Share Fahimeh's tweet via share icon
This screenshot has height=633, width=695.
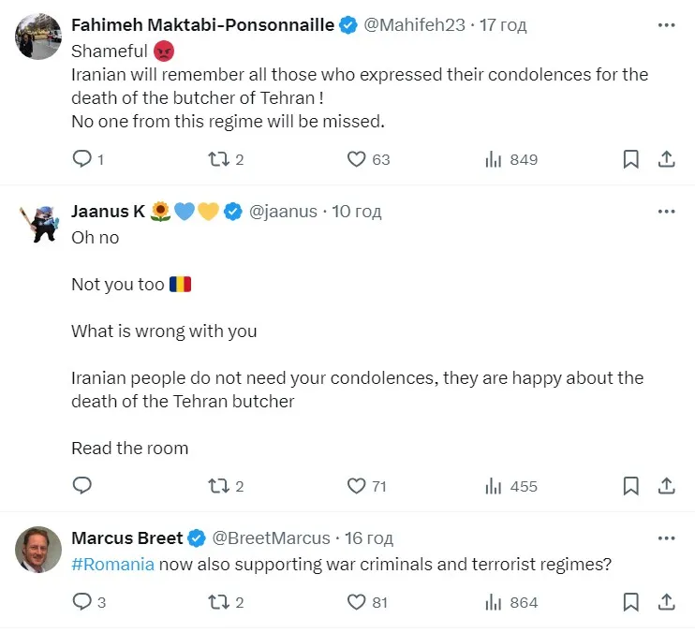click(x=666, y=159)
